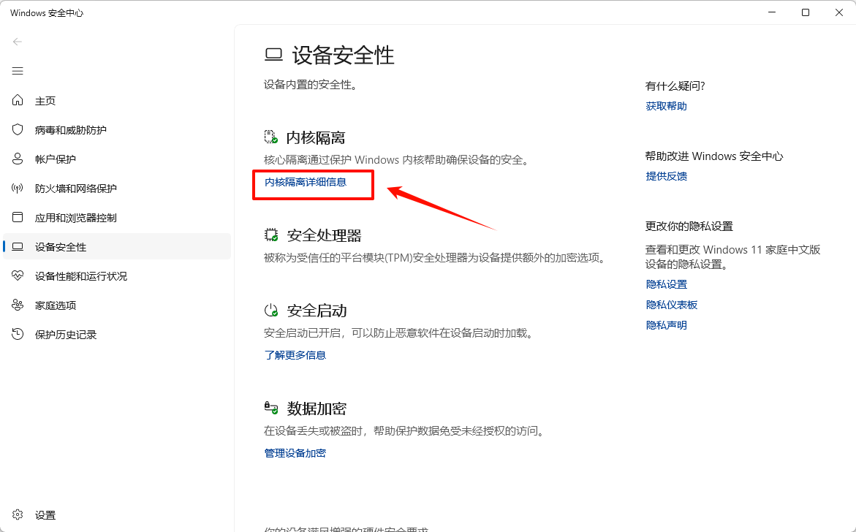Screen dimensions: 856x532
Task: Click the Windows 安全中心 window title
Action: click(46, 12)
